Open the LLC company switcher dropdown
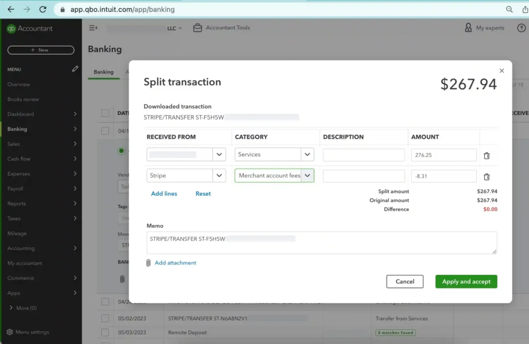The width and height of the screenshot is (529, 344). [175, 28]
